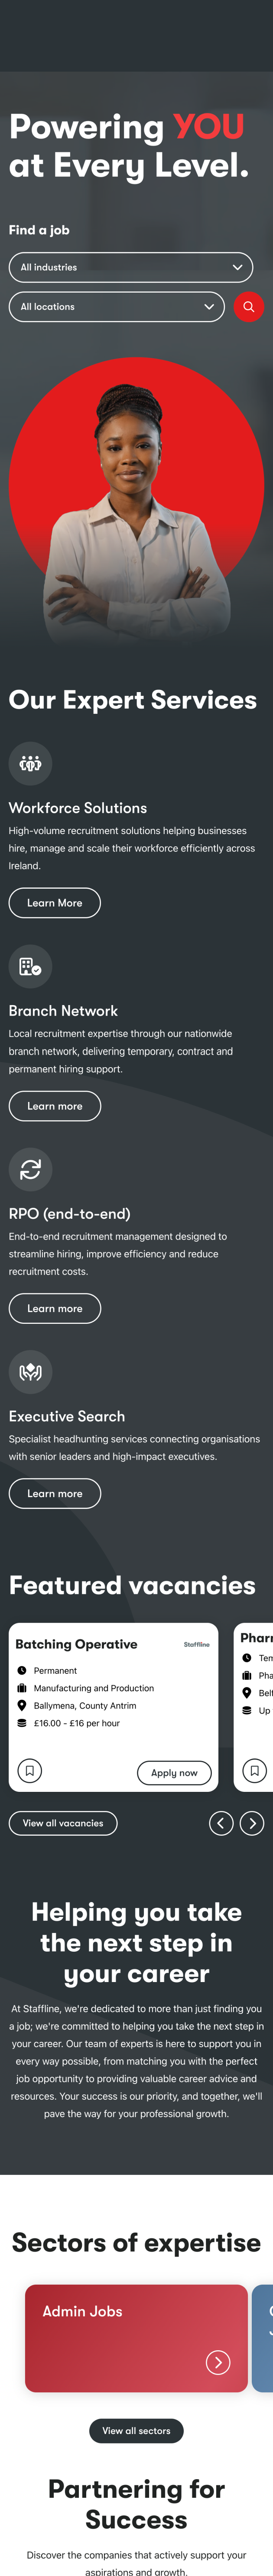Click the clock icon on Batching Operative card

[22, 1670]
